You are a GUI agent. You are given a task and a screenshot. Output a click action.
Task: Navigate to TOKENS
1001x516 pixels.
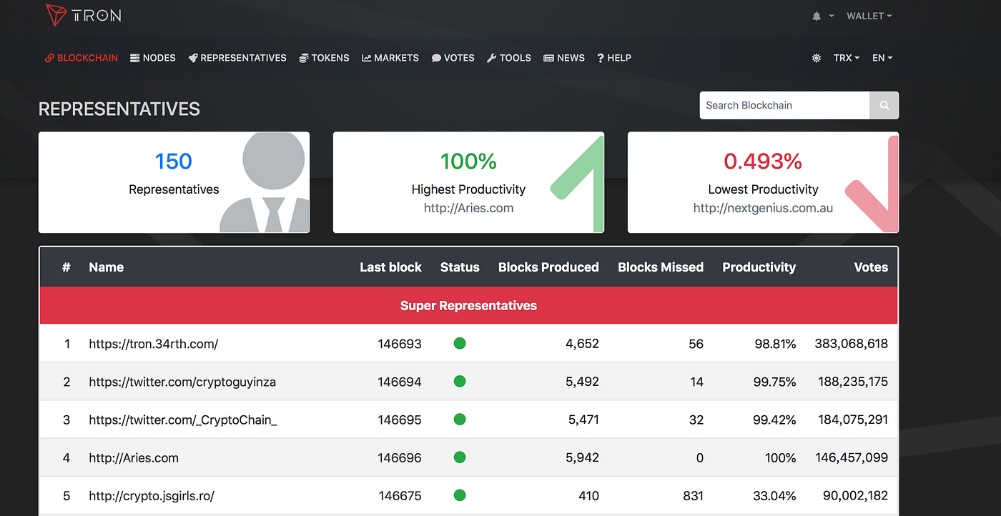tap(324, 58)
